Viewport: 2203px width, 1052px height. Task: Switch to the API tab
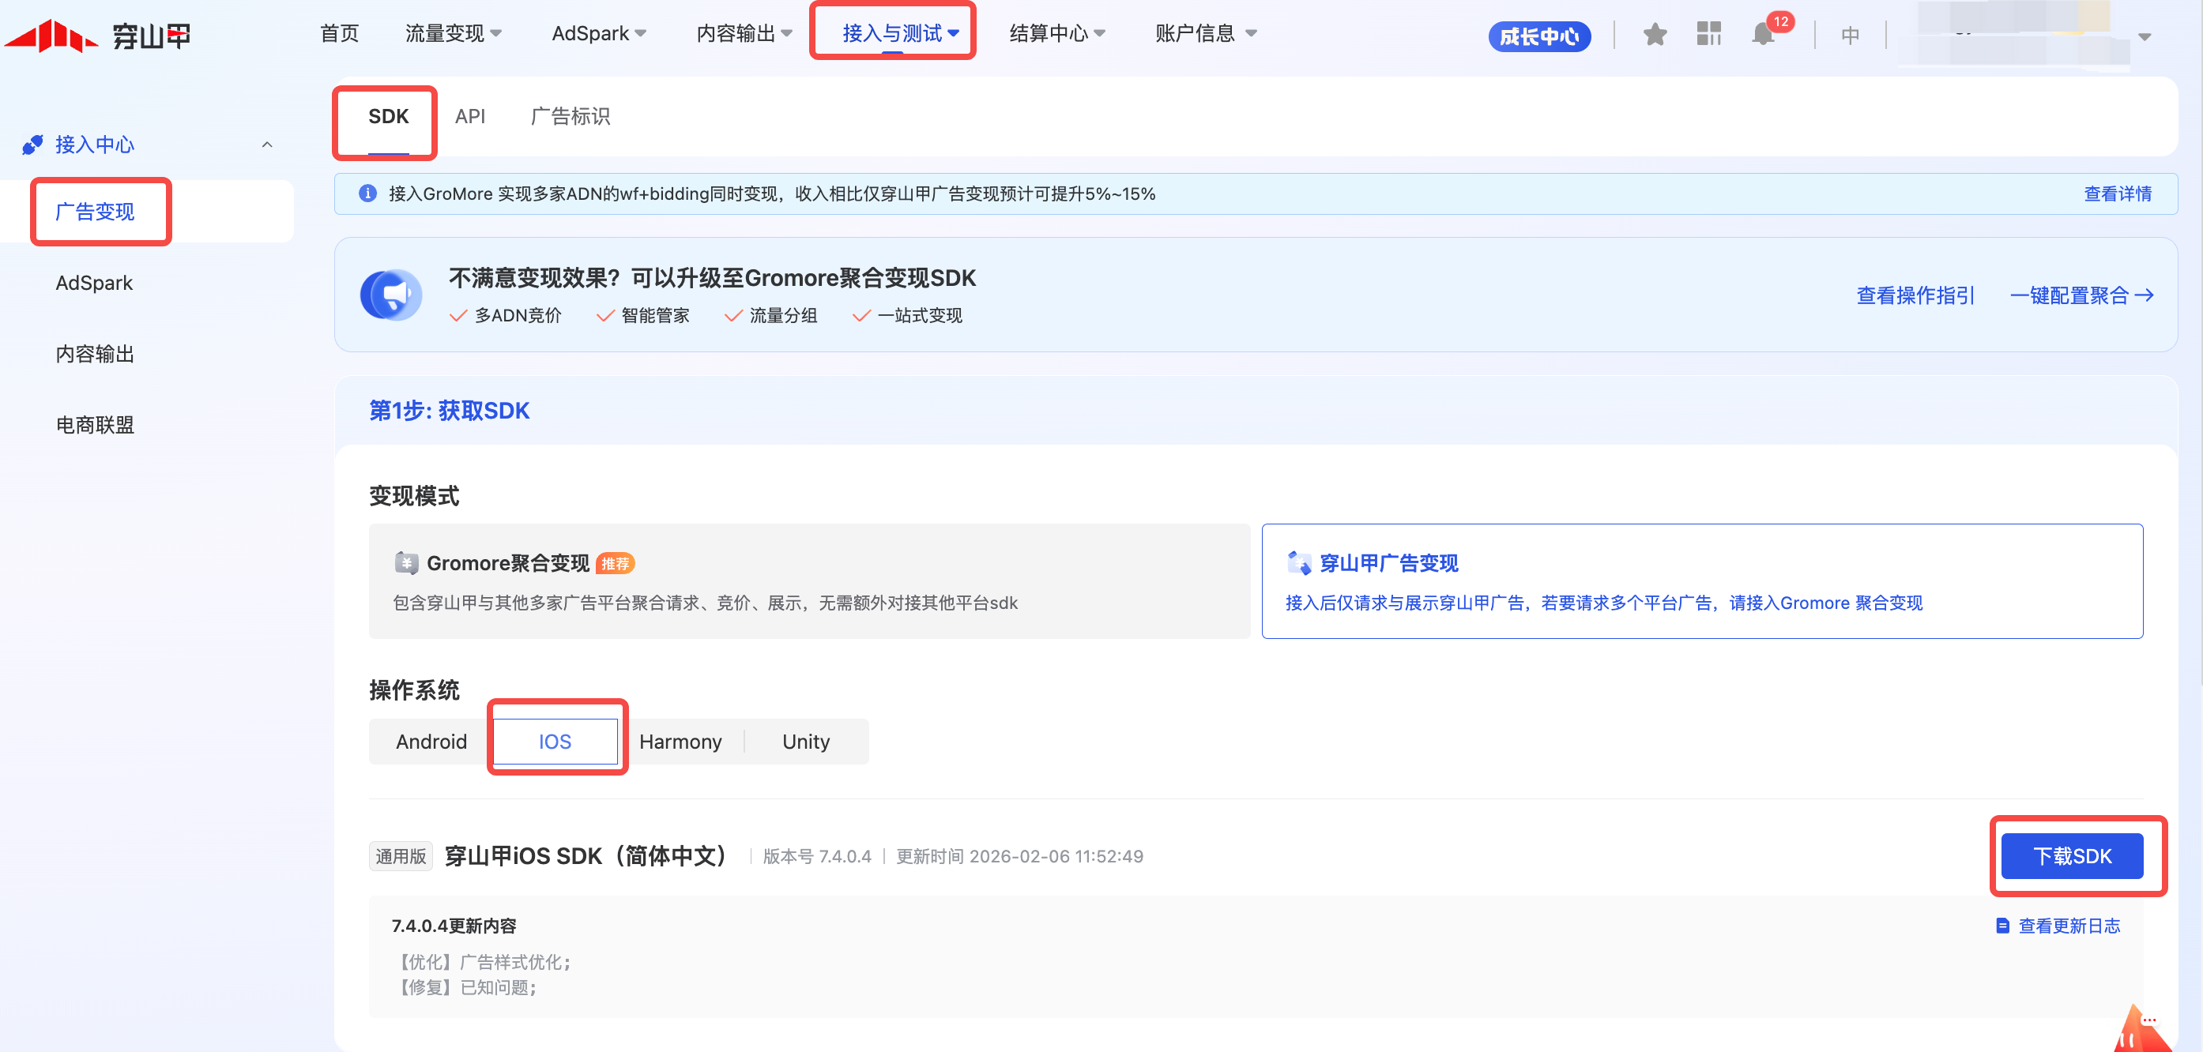(469, 116)
